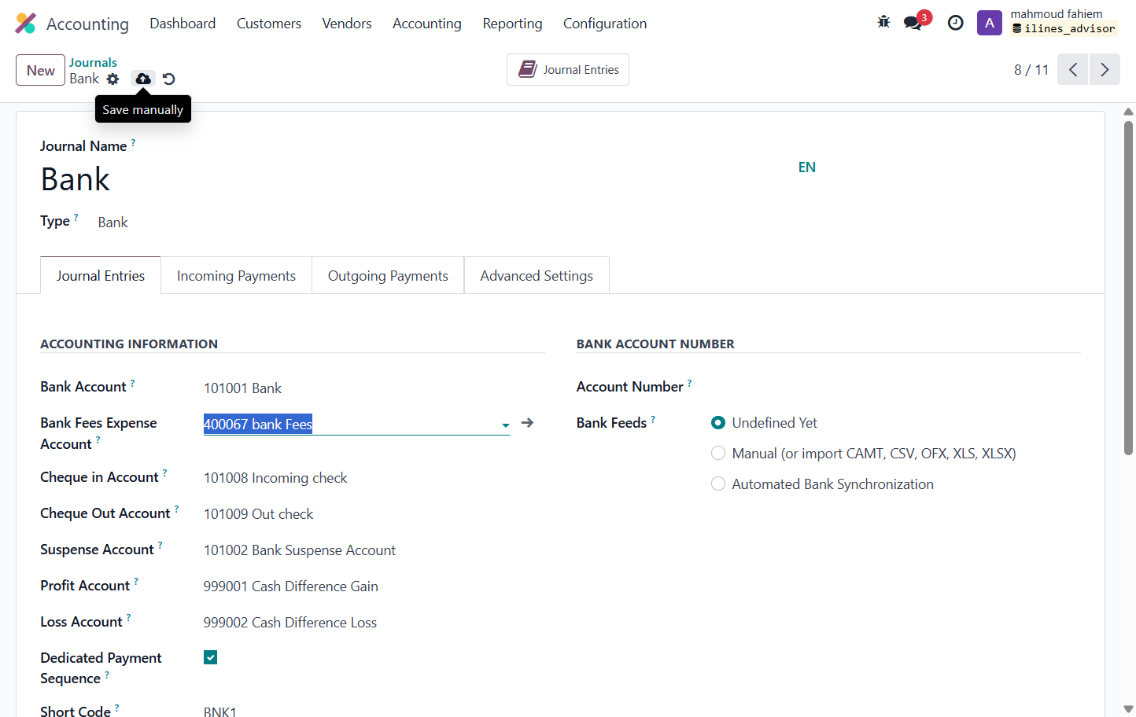Viewport: 1136px width, 717px height.
Task: Select Manual bank feeds import option
Action: click(x=718, y=454)
